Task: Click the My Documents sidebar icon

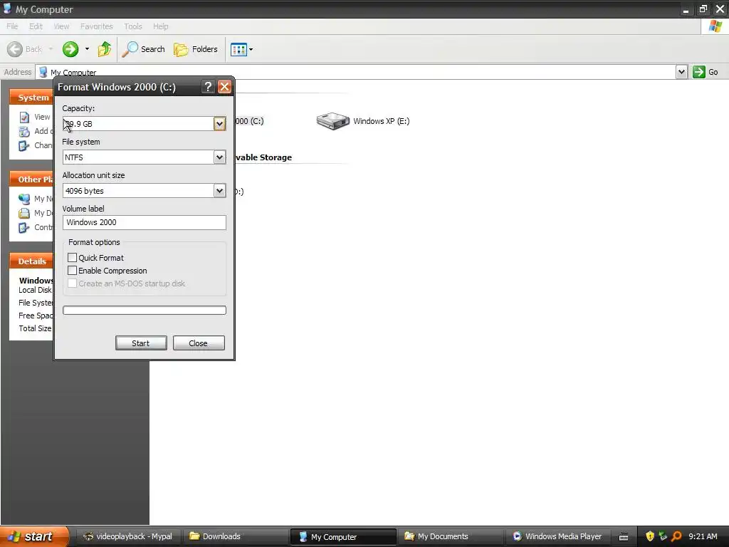Action: point(24,213)
